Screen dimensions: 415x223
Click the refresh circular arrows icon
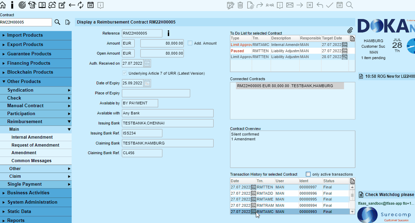click(81, 5)
